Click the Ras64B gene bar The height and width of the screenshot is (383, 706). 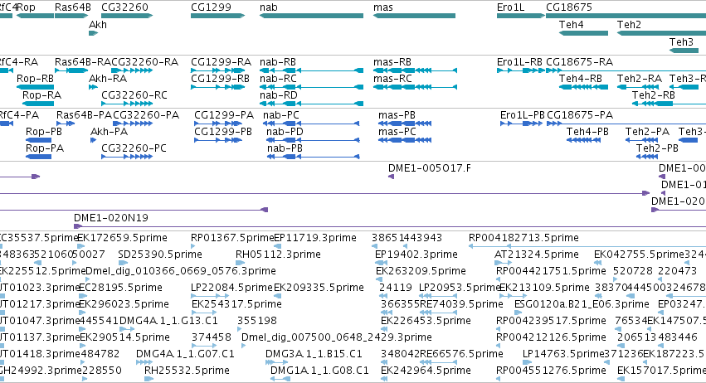(71, 16)
